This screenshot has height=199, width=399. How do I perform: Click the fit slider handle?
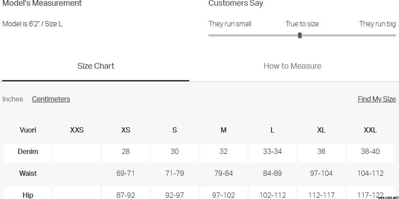300,35
